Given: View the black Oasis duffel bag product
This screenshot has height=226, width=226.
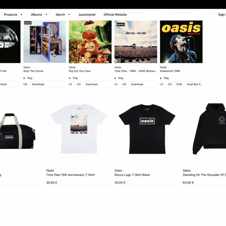Looking at the screenshot, I should [17, 131].
